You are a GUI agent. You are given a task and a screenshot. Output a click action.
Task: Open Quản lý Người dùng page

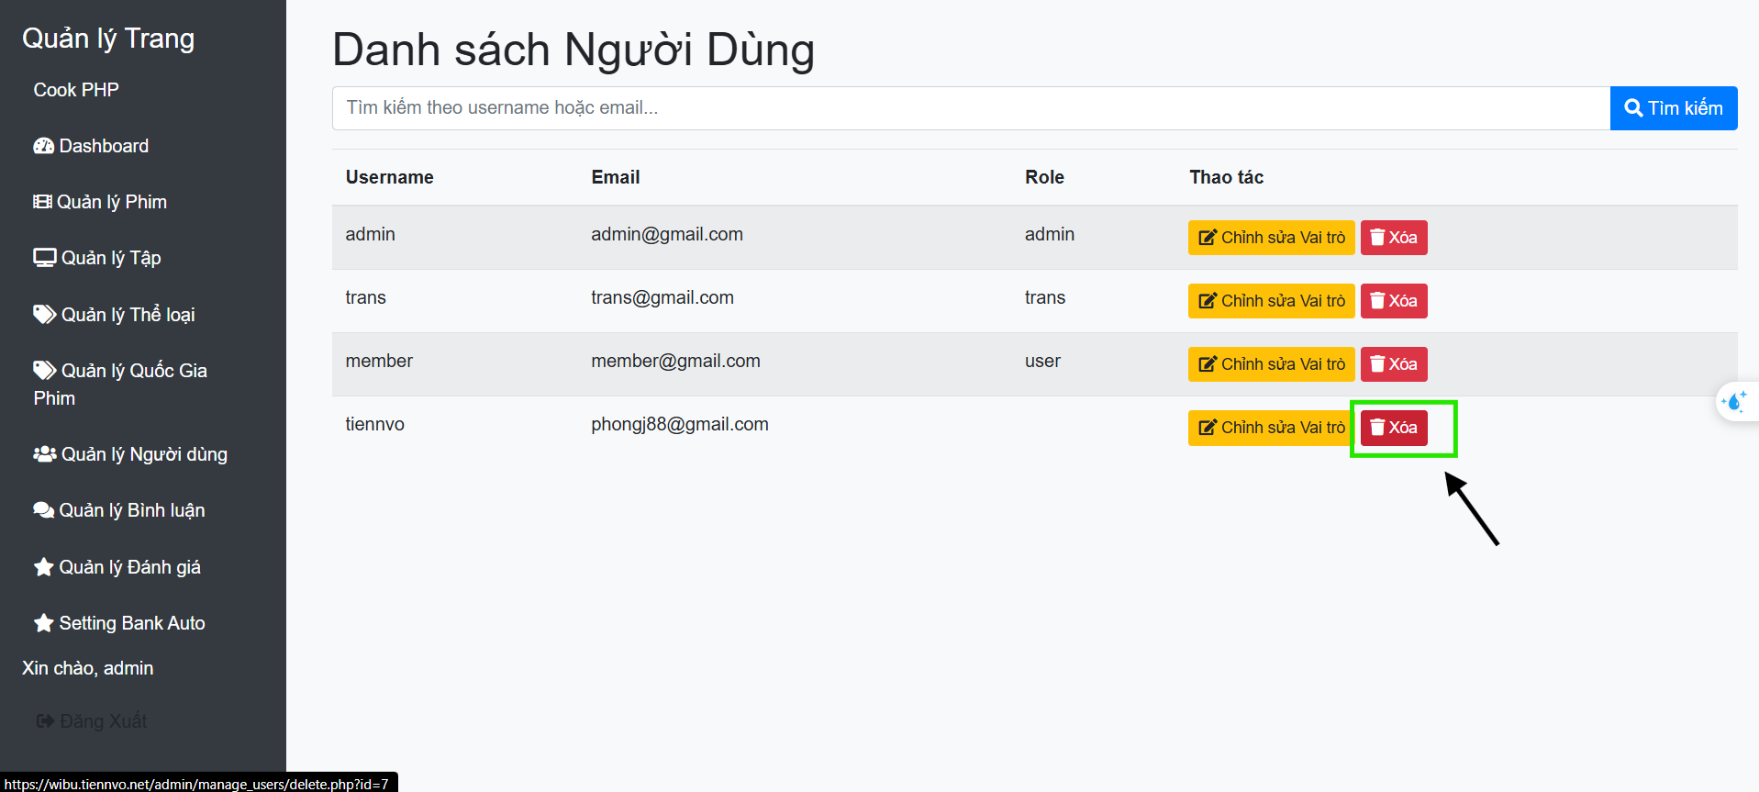pos(131,454)
